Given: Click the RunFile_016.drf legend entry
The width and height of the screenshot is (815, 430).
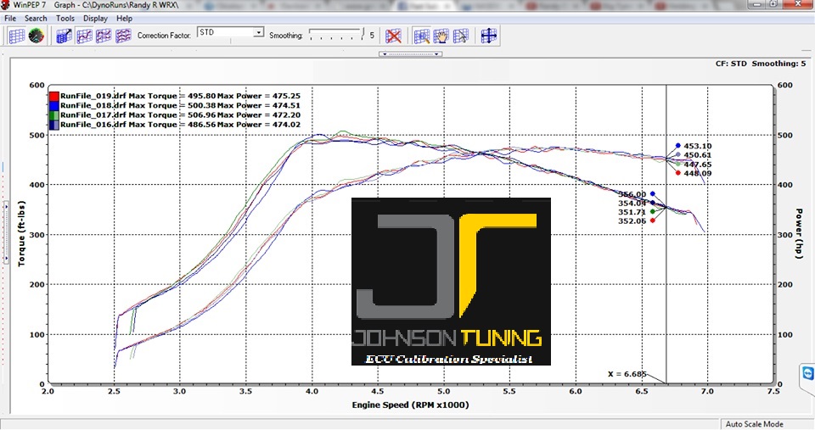Looking at the screenshot, I should tap(180, 125).
